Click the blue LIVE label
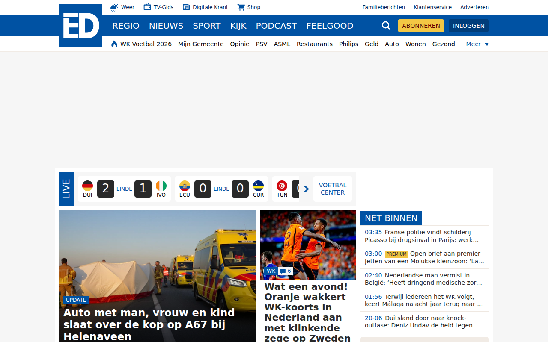The width and height of the screenshot is (548, 342). (x=66, y=189)
